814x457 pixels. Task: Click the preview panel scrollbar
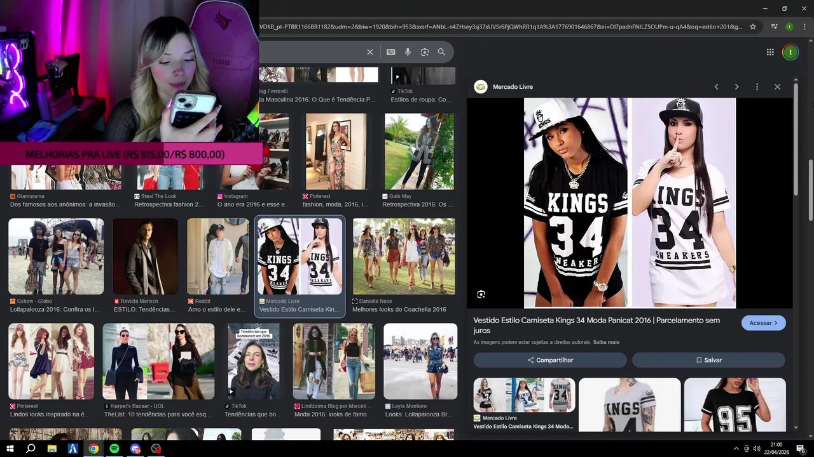(x=796, y=140)
